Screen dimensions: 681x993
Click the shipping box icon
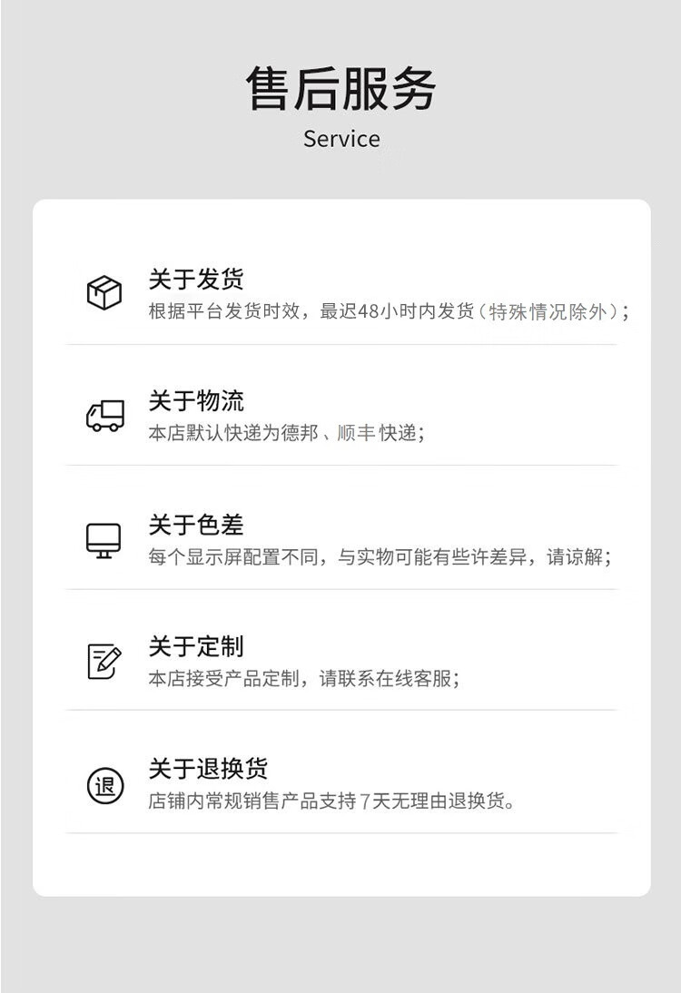(x=104, y=292)
